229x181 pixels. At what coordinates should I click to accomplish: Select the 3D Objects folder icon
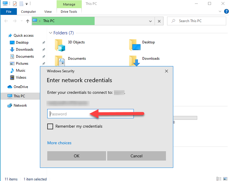point(60,45)
